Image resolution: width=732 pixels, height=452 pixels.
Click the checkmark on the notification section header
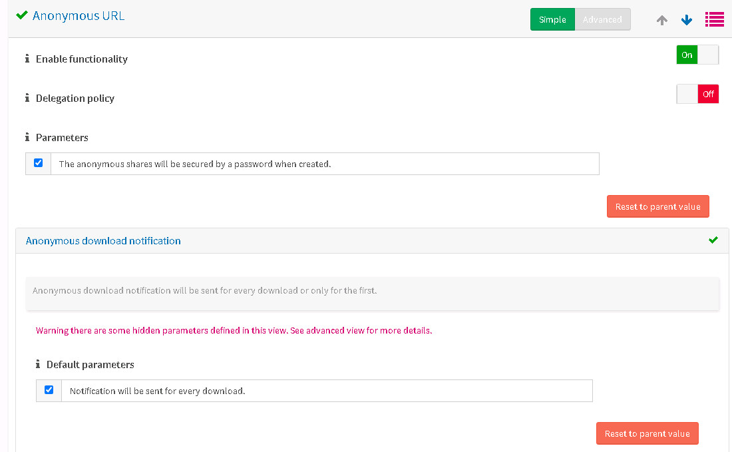(713, 240)
